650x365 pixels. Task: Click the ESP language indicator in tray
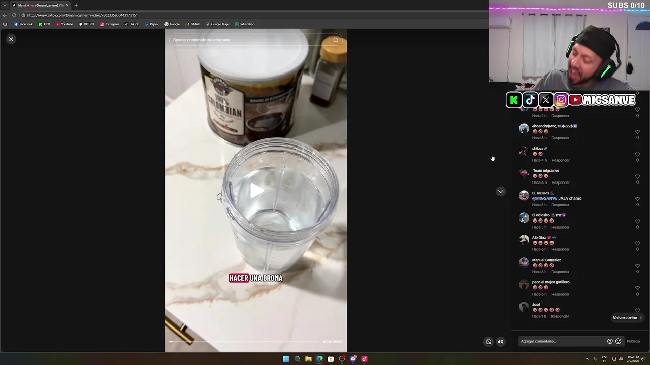(x=605, y=359)
